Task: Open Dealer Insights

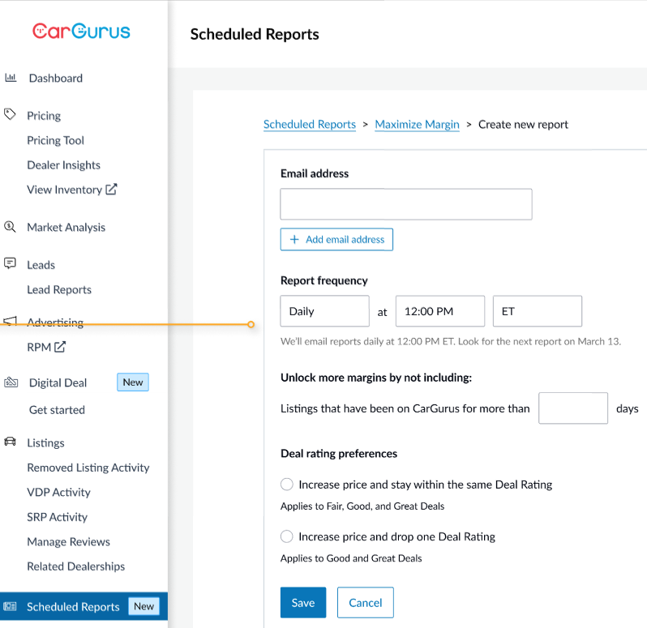Action: tap(63, 165)
